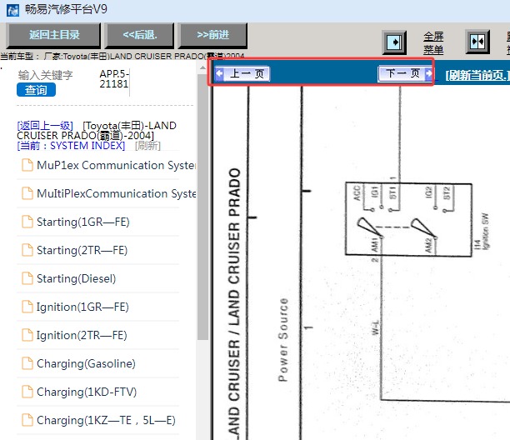510x440 pixels.
Task: Click the collapse panels double-arrow icon
Action: pos(477,42)
